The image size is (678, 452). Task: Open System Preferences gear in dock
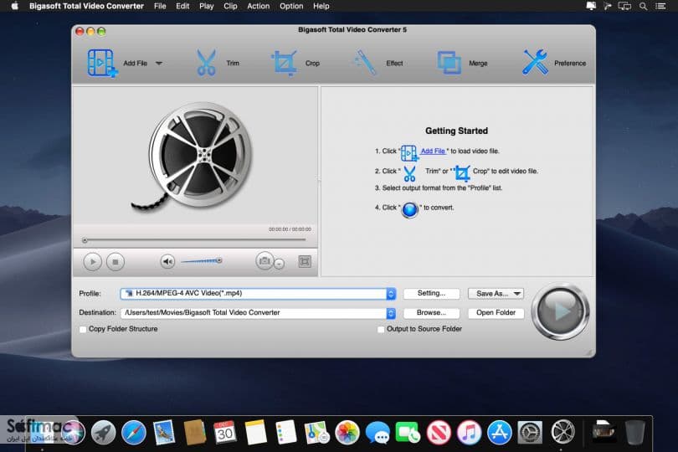click(530, 432)
